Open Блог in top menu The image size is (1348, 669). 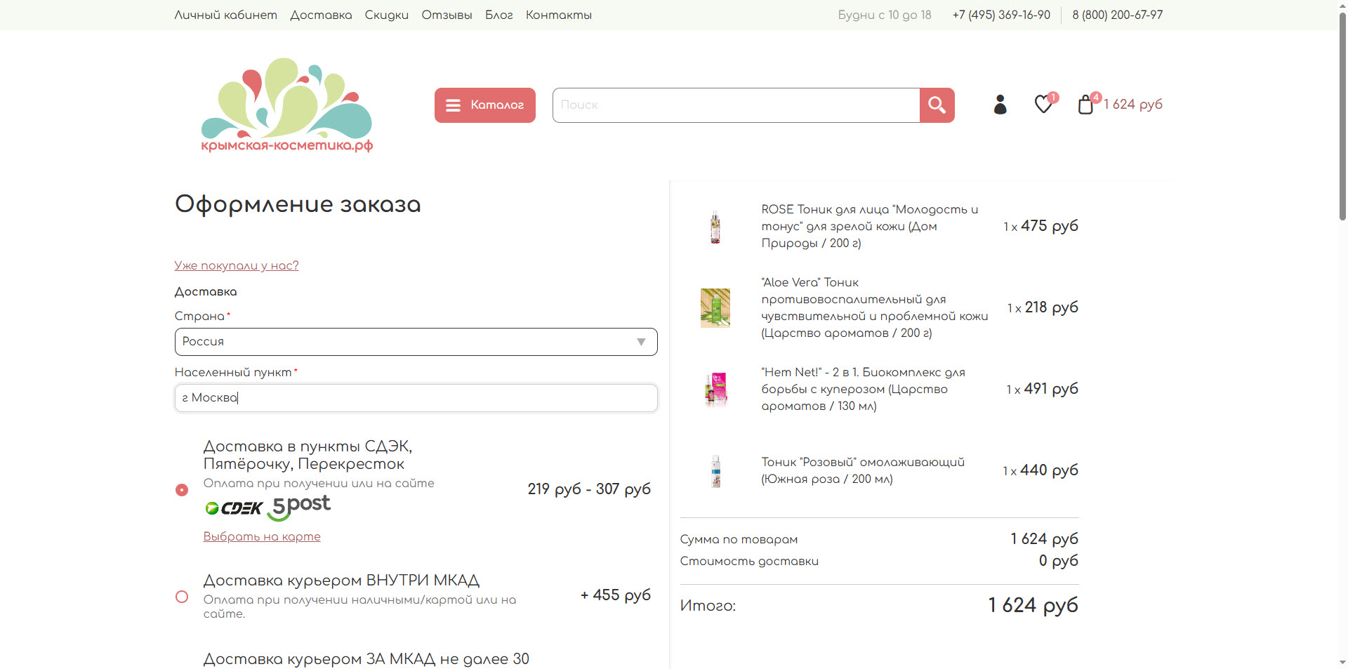tap(498, 15)
